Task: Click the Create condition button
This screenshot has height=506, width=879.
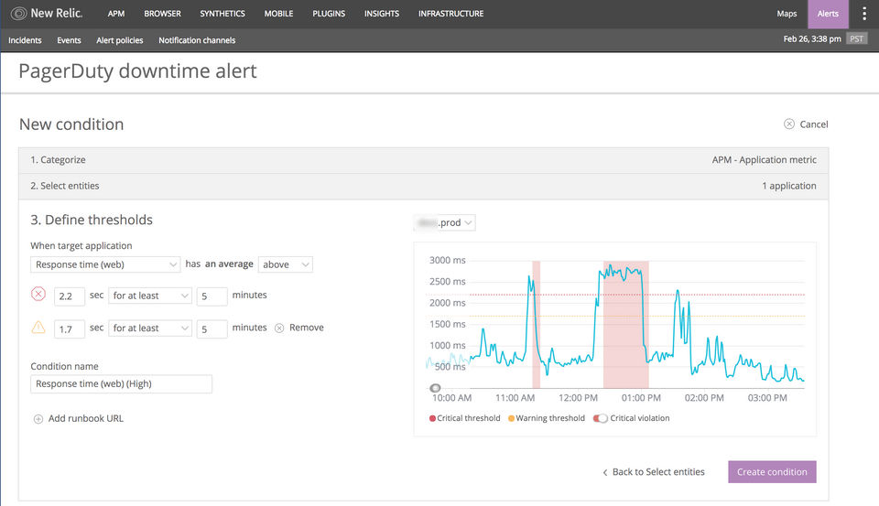Action: [772, 472]
